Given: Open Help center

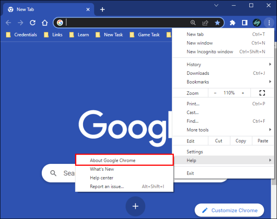Looking at the screenshot, I should pos(124,178).
